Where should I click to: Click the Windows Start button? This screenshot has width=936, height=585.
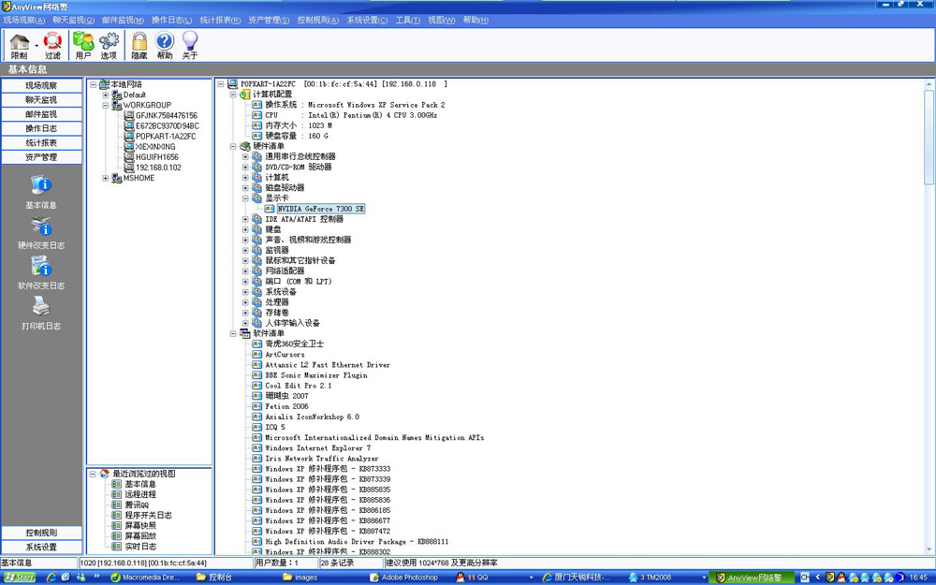click(x=20, y=578)
